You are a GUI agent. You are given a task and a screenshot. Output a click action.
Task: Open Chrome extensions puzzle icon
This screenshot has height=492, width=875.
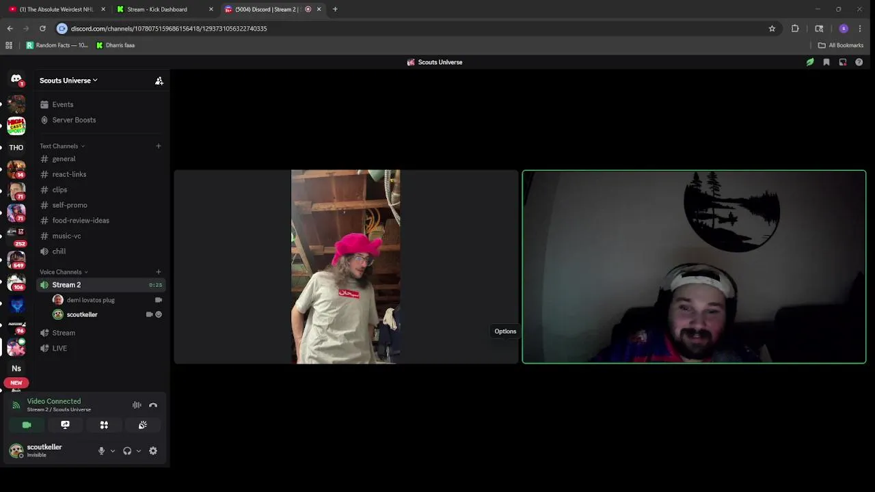pyautogui.click(x=795, y=29)
